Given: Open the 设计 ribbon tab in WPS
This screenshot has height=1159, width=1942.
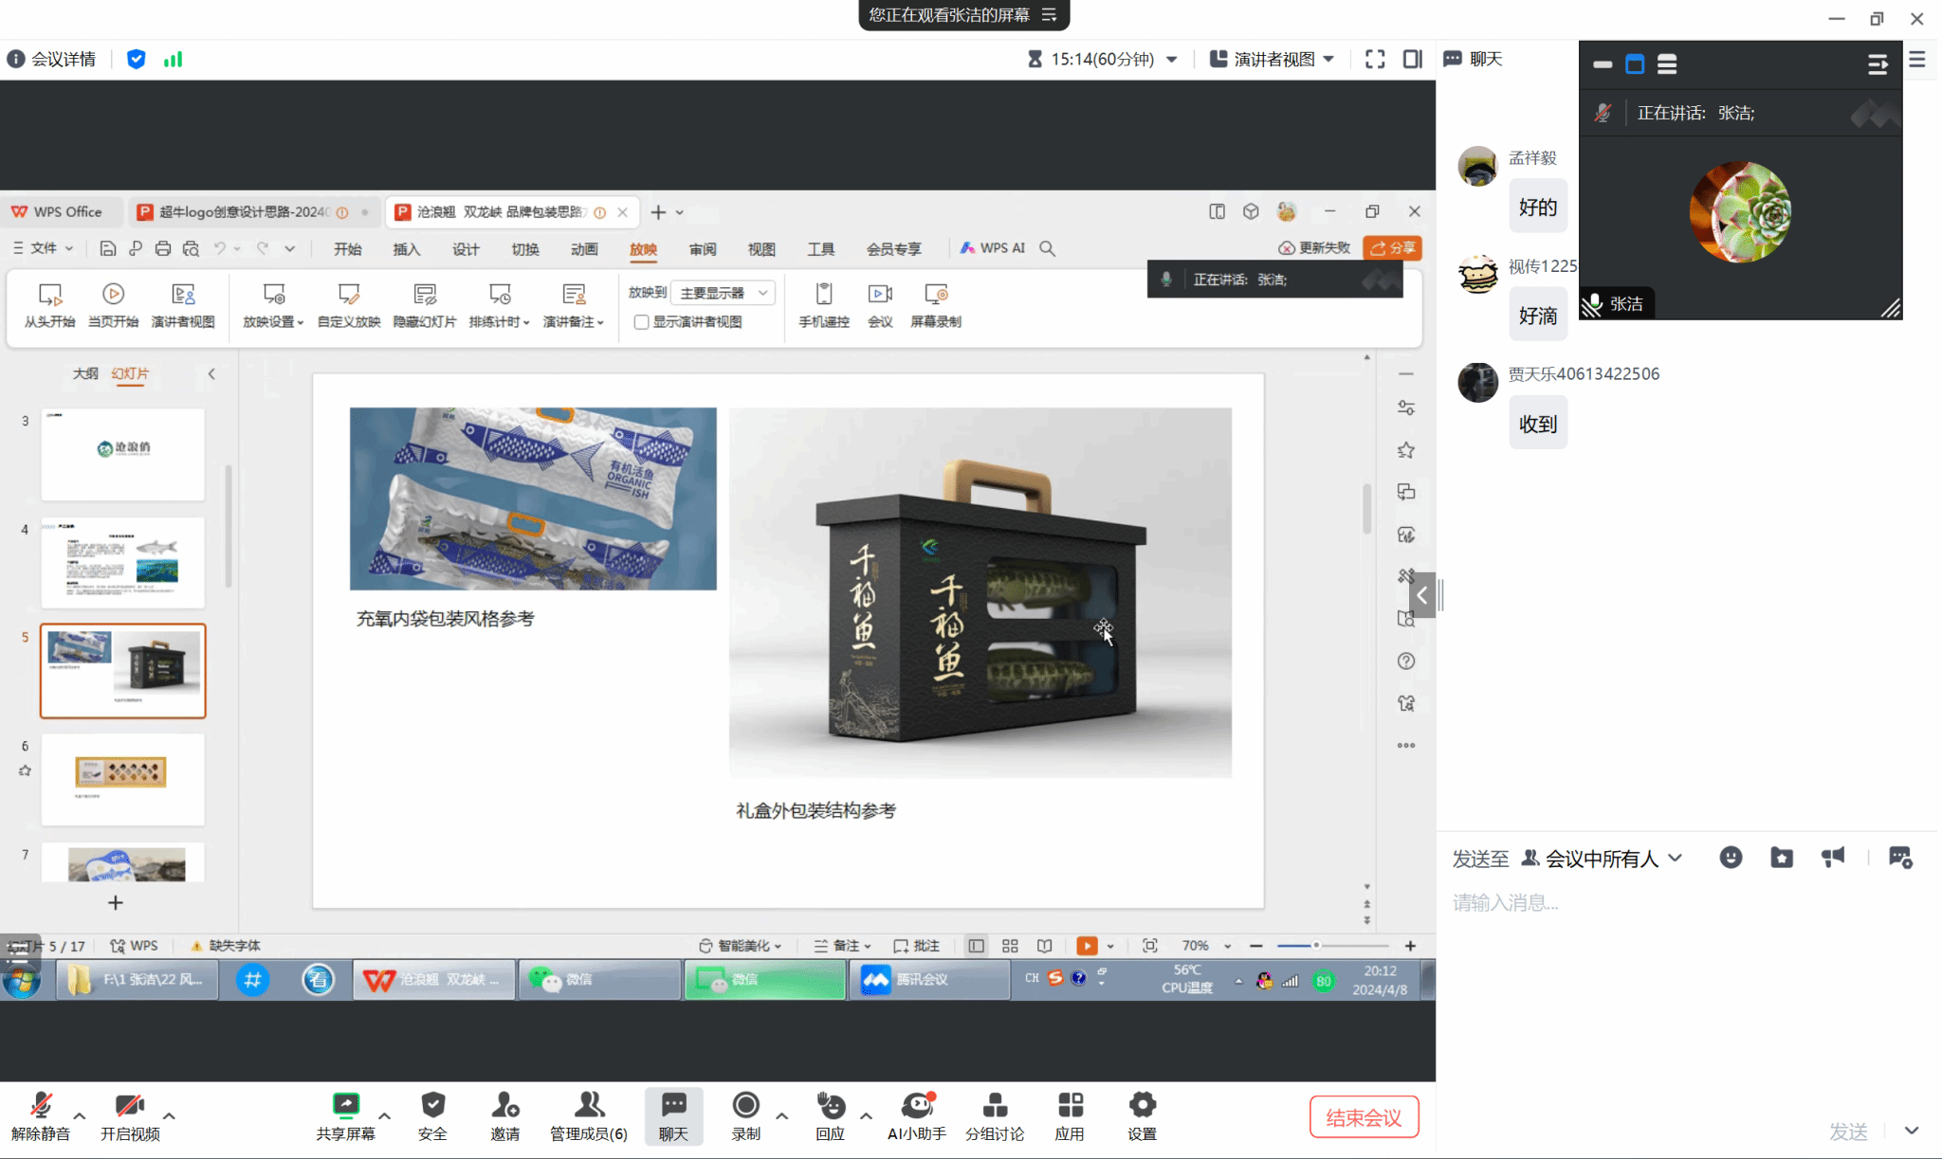Looking at the screenshot, I should click(466, 248).
